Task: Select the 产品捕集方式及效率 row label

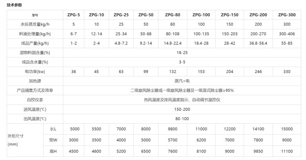Action: [x=35, y=90]
